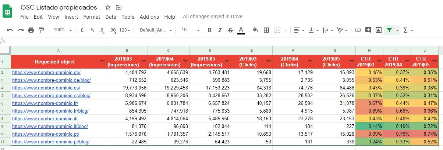Open the borders tool
This screenshot has height=150, width=443.
(266, 30)
